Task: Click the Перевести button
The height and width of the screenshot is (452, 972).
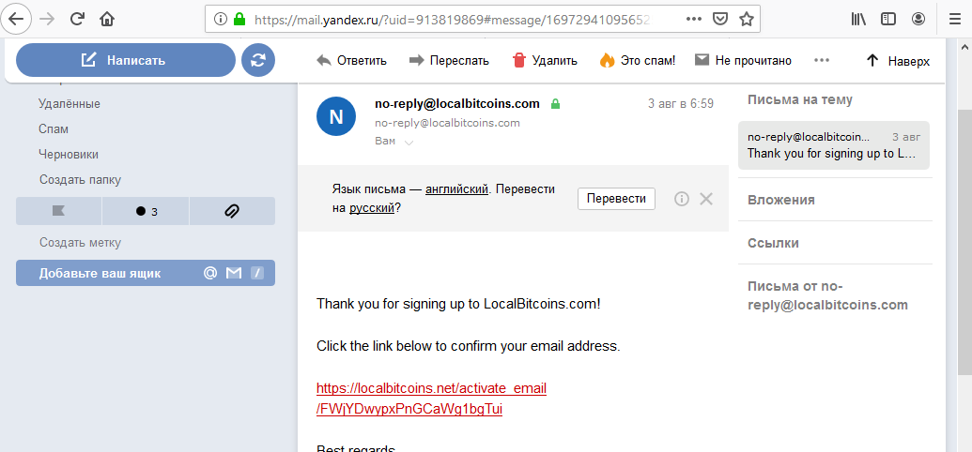Action: click(x=616, y=199)
